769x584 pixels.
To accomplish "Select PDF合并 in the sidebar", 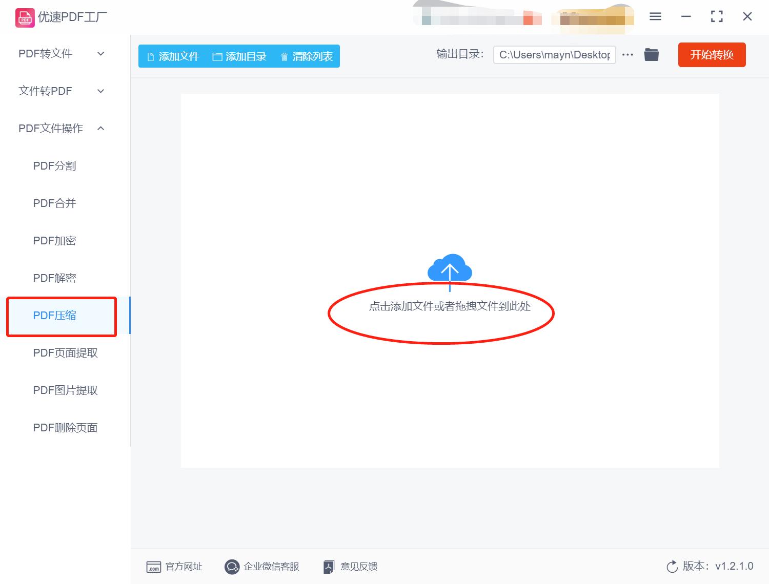I will (x=54, y=203).
